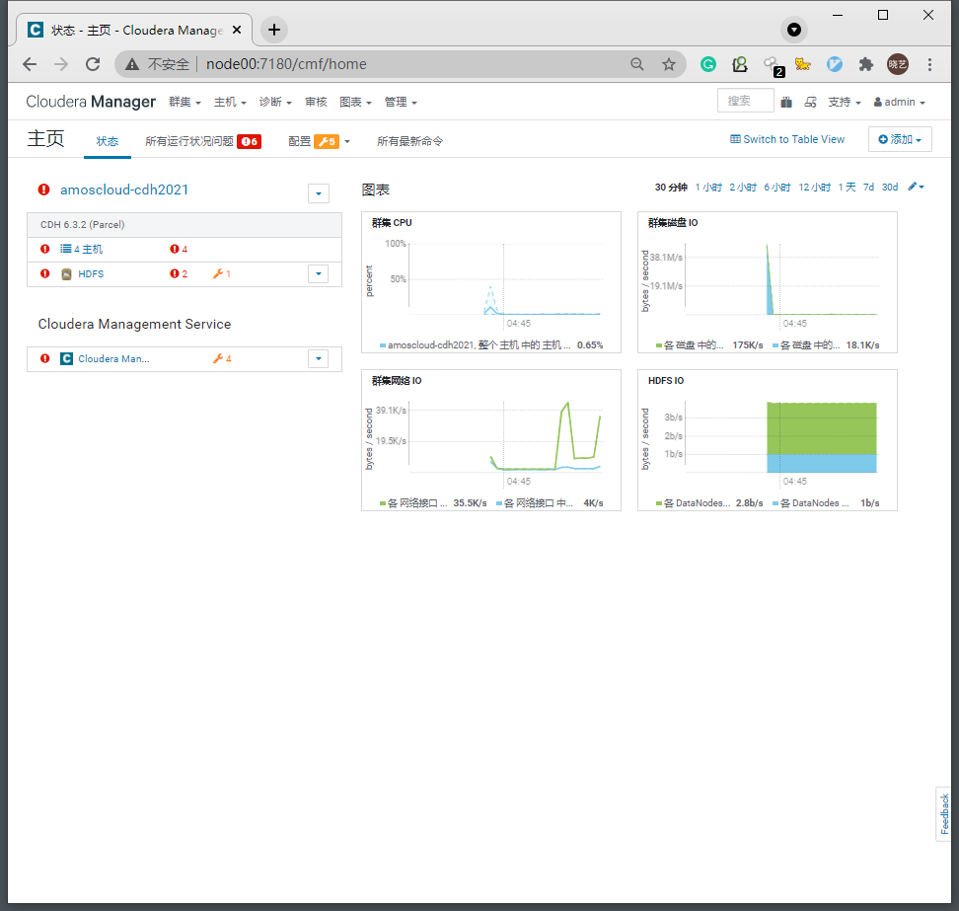Click the running commands icon in header
959x911 pixels.
[810, 103]
